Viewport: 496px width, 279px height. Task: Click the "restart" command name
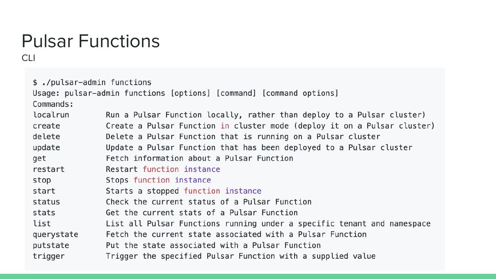click(x=49, y=169)
